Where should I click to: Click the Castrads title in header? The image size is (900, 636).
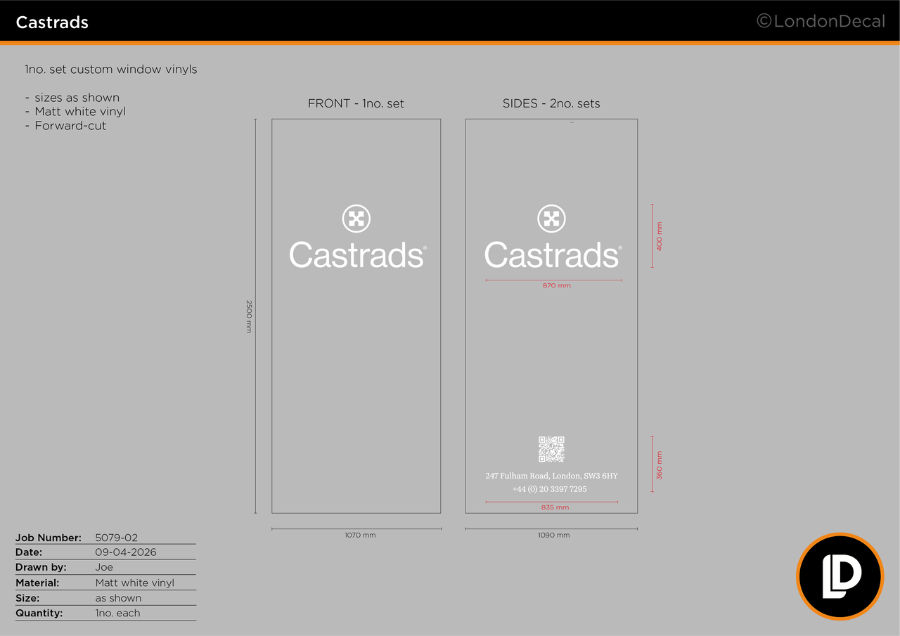pos(52,22)
